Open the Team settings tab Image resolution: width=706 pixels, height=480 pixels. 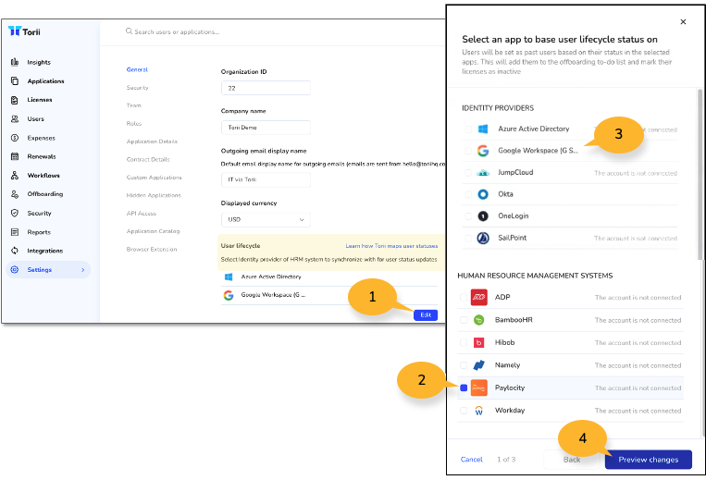pos(134,105)
